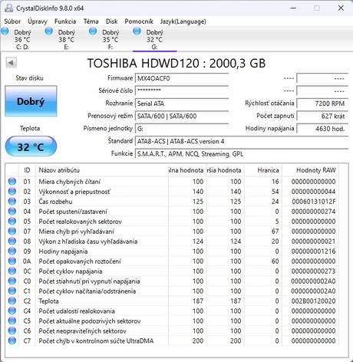
Task: Click status orb for Počet cyklov napájania
Action: [12, 271]
